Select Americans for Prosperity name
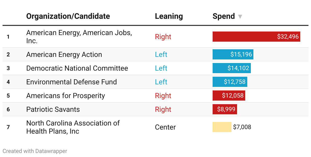Image resolution: width=311 pixels, height=157 pixels. pos(66,96)
